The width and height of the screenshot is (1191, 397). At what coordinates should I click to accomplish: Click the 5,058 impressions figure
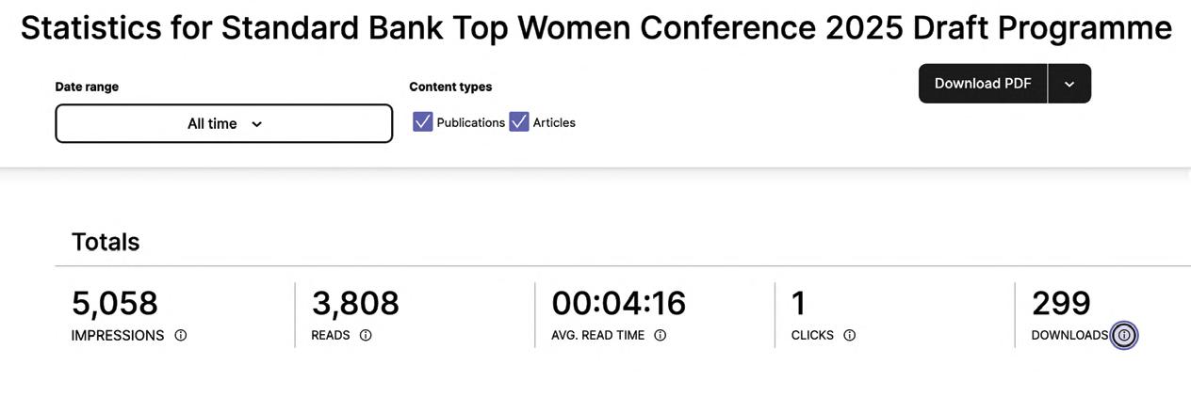point(115,303)
